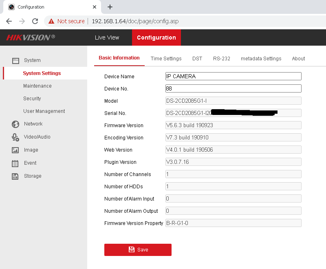Screen dimensions: 326x269
Task: Click the Storage floppy disk icon
Action: click(x=15, y=176)
